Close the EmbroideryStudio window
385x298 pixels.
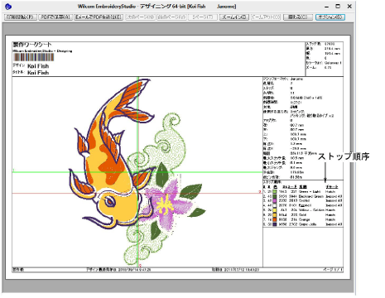[349, 6]
